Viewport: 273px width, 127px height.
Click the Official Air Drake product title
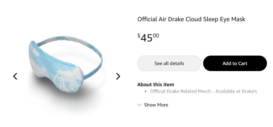click(x=191, y=19)
